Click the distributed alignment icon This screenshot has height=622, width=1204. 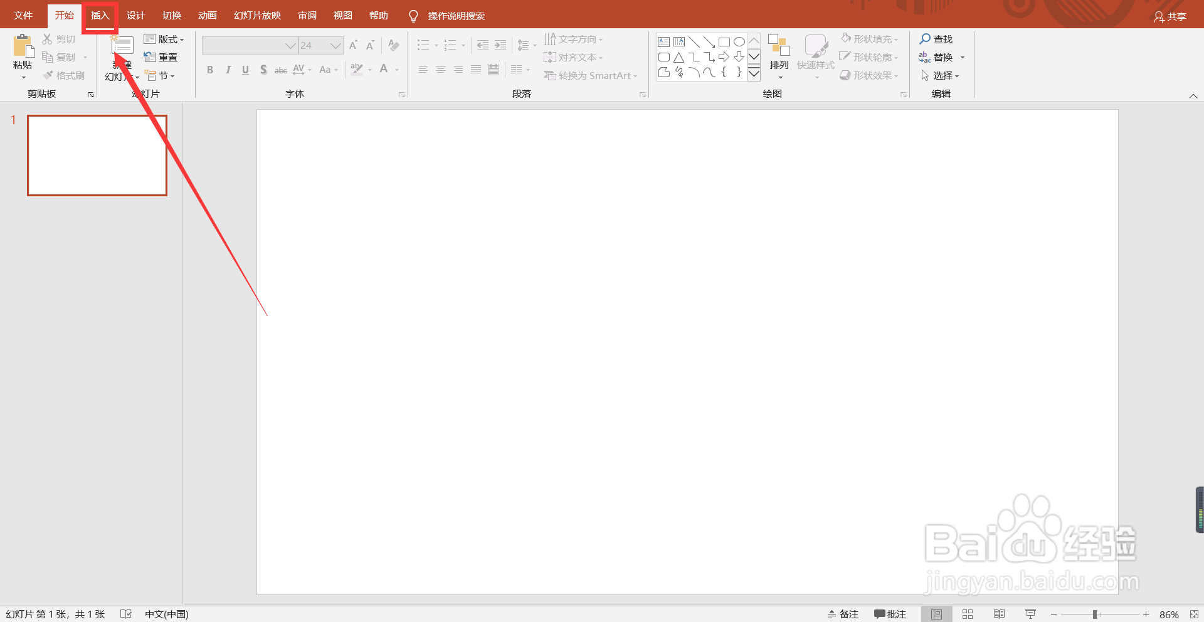point(494,70)
